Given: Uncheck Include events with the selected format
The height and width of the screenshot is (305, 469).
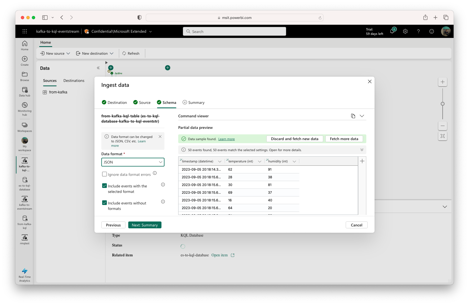Looking at the screenshot, I should point(104,185).
